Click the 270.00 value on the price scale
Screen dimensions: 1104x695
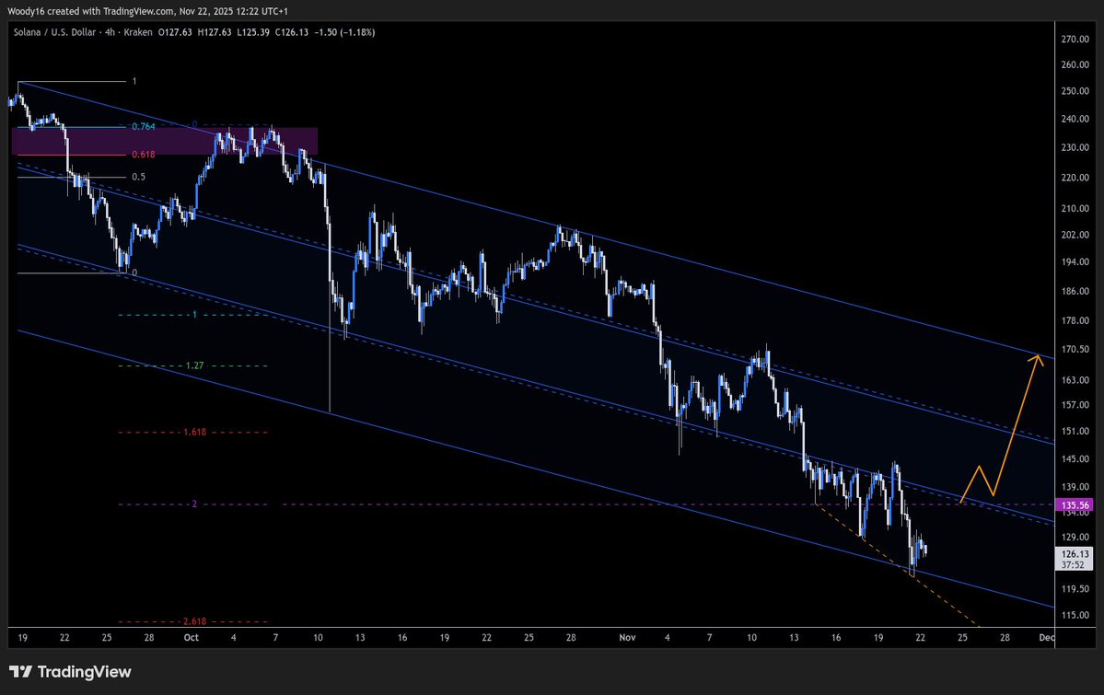(1074, 40)
